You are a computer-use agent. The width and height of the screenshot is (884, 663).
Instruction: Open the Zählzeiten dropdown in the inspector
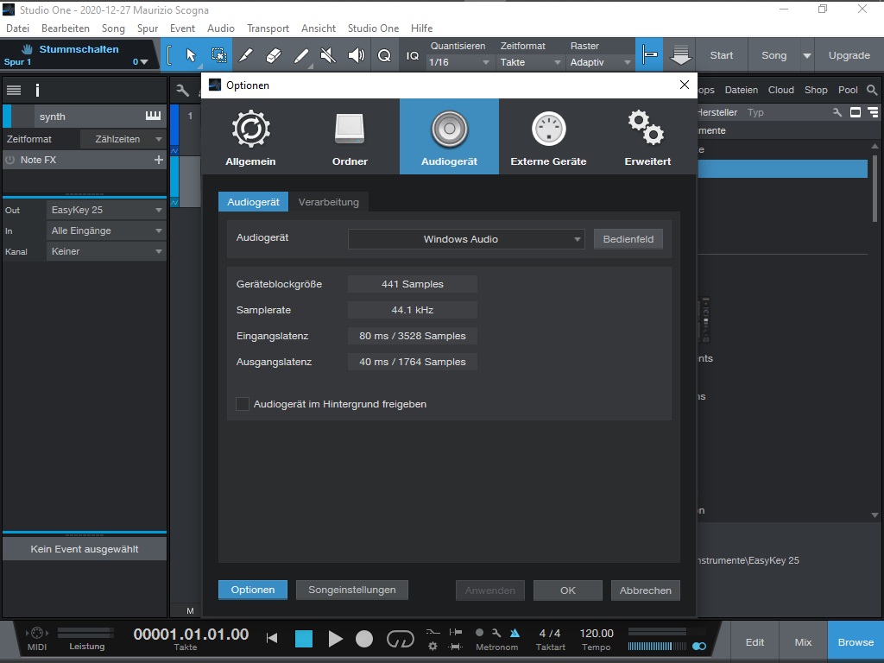123,139
